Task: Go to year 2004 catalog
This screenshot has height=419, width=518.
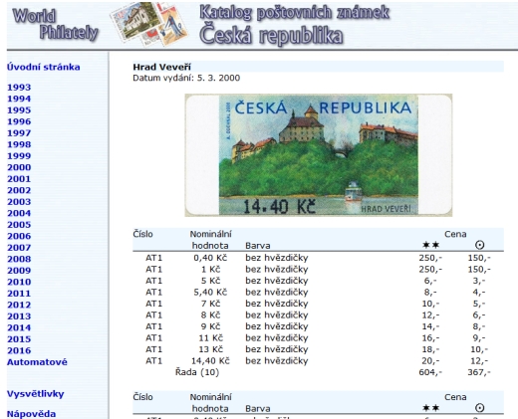Action: click(19, 213)
